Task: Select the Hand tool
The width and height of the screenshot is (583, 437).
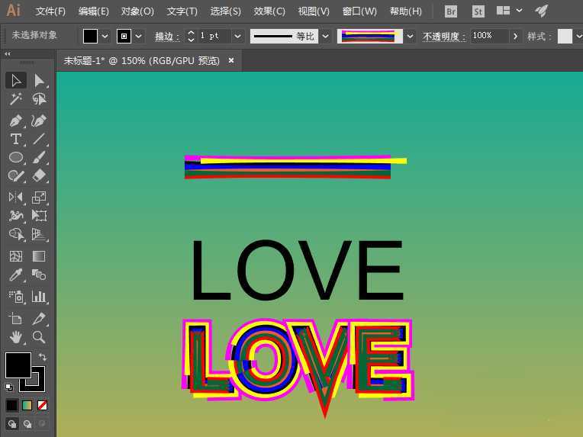Action: tap(15, 336)
